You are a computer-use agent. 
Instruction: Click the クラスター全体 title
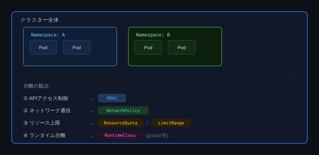[x=40, y=20]
